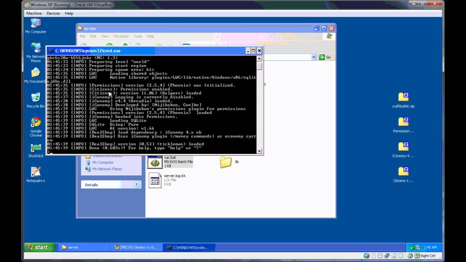
Task: Open the File menu in server window
Action: (82, 36)
